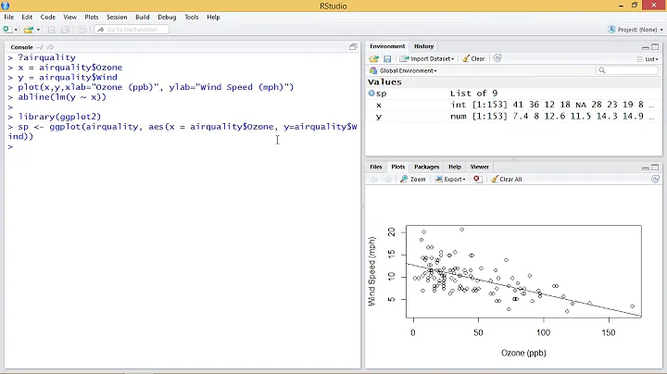Viewport: 667px width, 374px height.
Task: Switch to the Viewer tab
Action: pos(480,167)
